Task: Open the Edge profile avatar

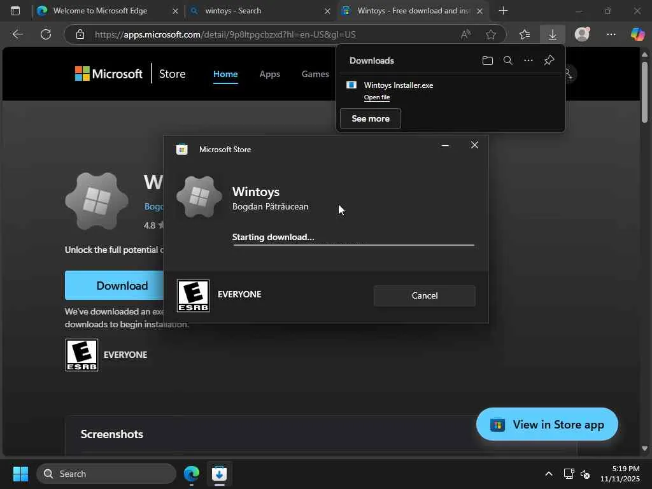Action: (x=582, y=34)
